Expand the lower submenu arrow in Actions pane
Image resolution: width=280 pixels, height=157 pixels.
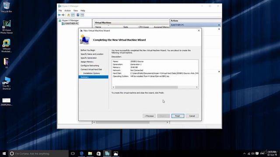pyautogui.click(x=219, y=72)
